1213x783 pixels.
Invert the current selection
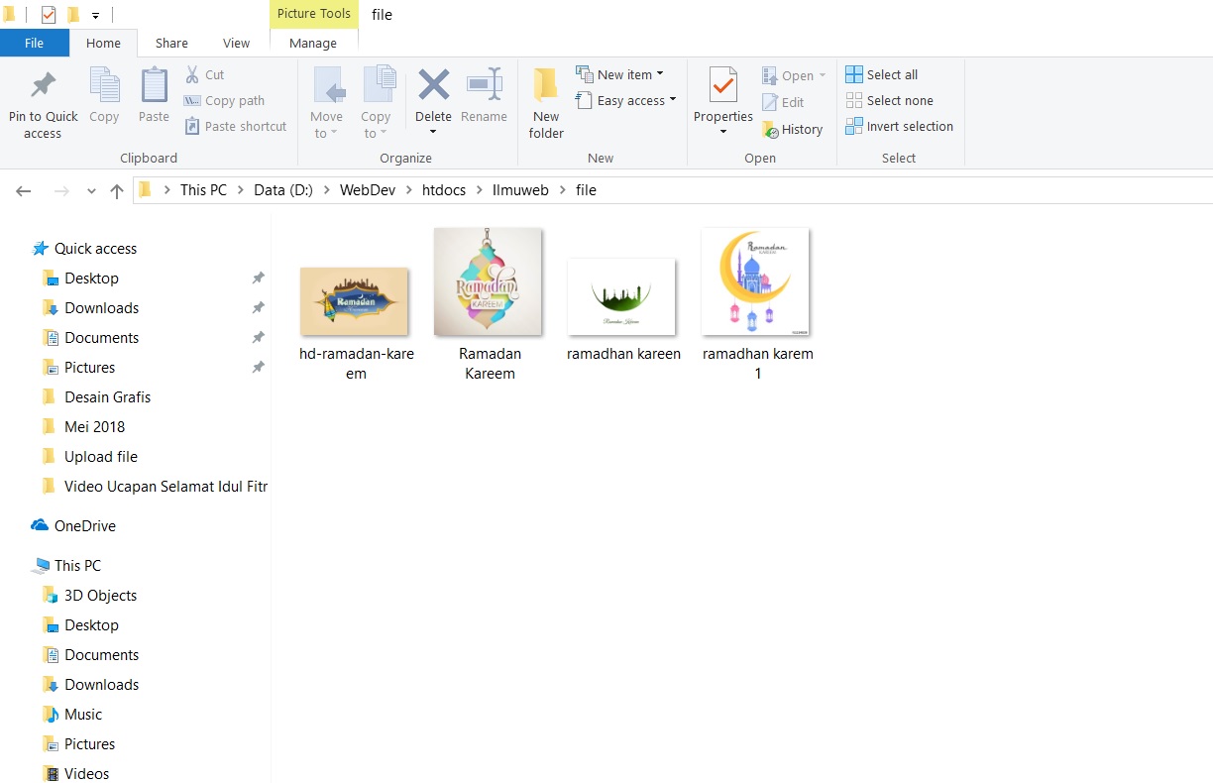point(899,126)
